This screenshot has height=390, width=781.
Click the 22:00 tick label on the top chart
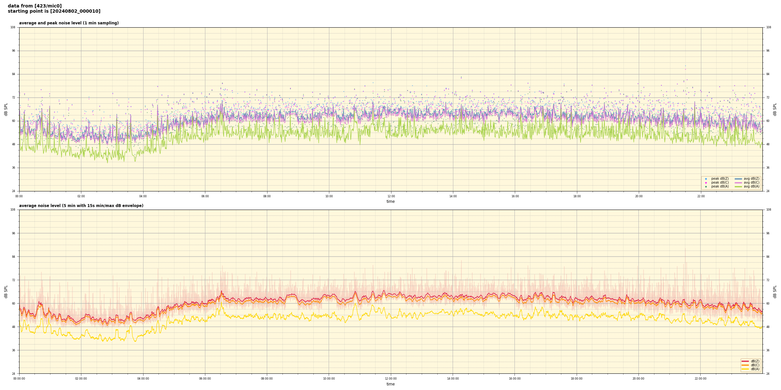click(701, 196)
